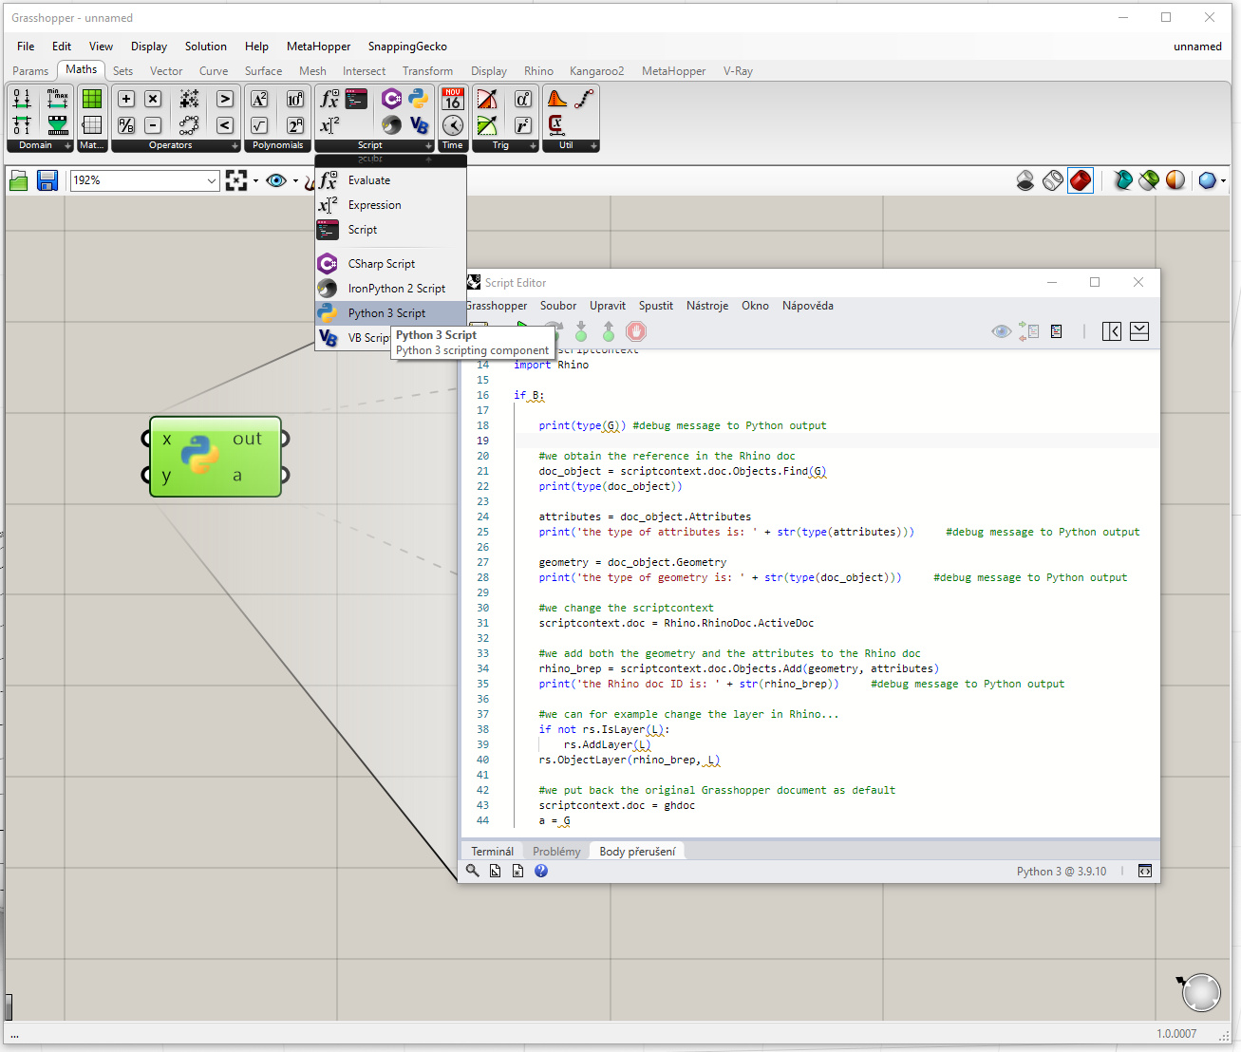Image resolution: width=1241 pixels, height=1052 pixels.
Task: Open the Nástroje menu in Script Editor
Action: click(x=707, y=306)
